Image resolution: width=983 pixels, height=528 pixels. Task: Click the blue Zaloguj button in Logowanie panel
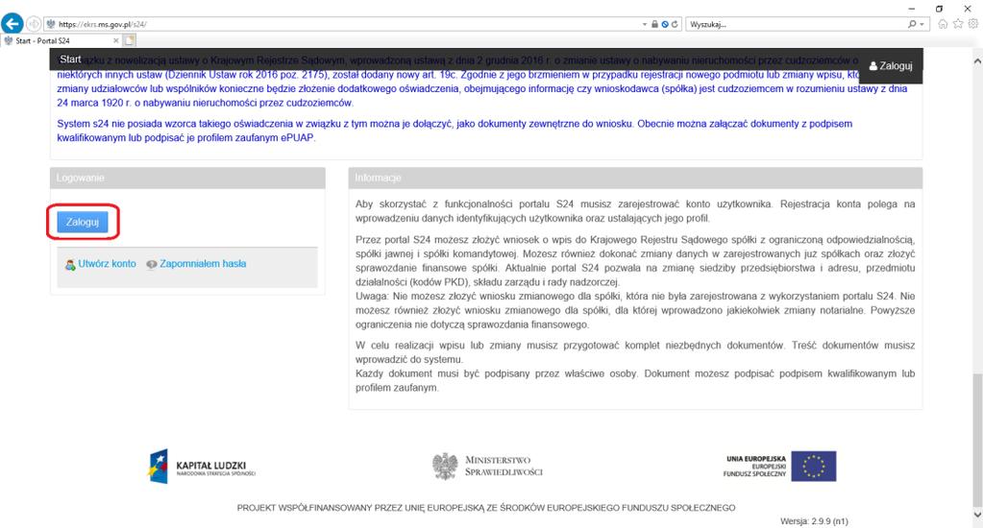click(x=83, y=222)
